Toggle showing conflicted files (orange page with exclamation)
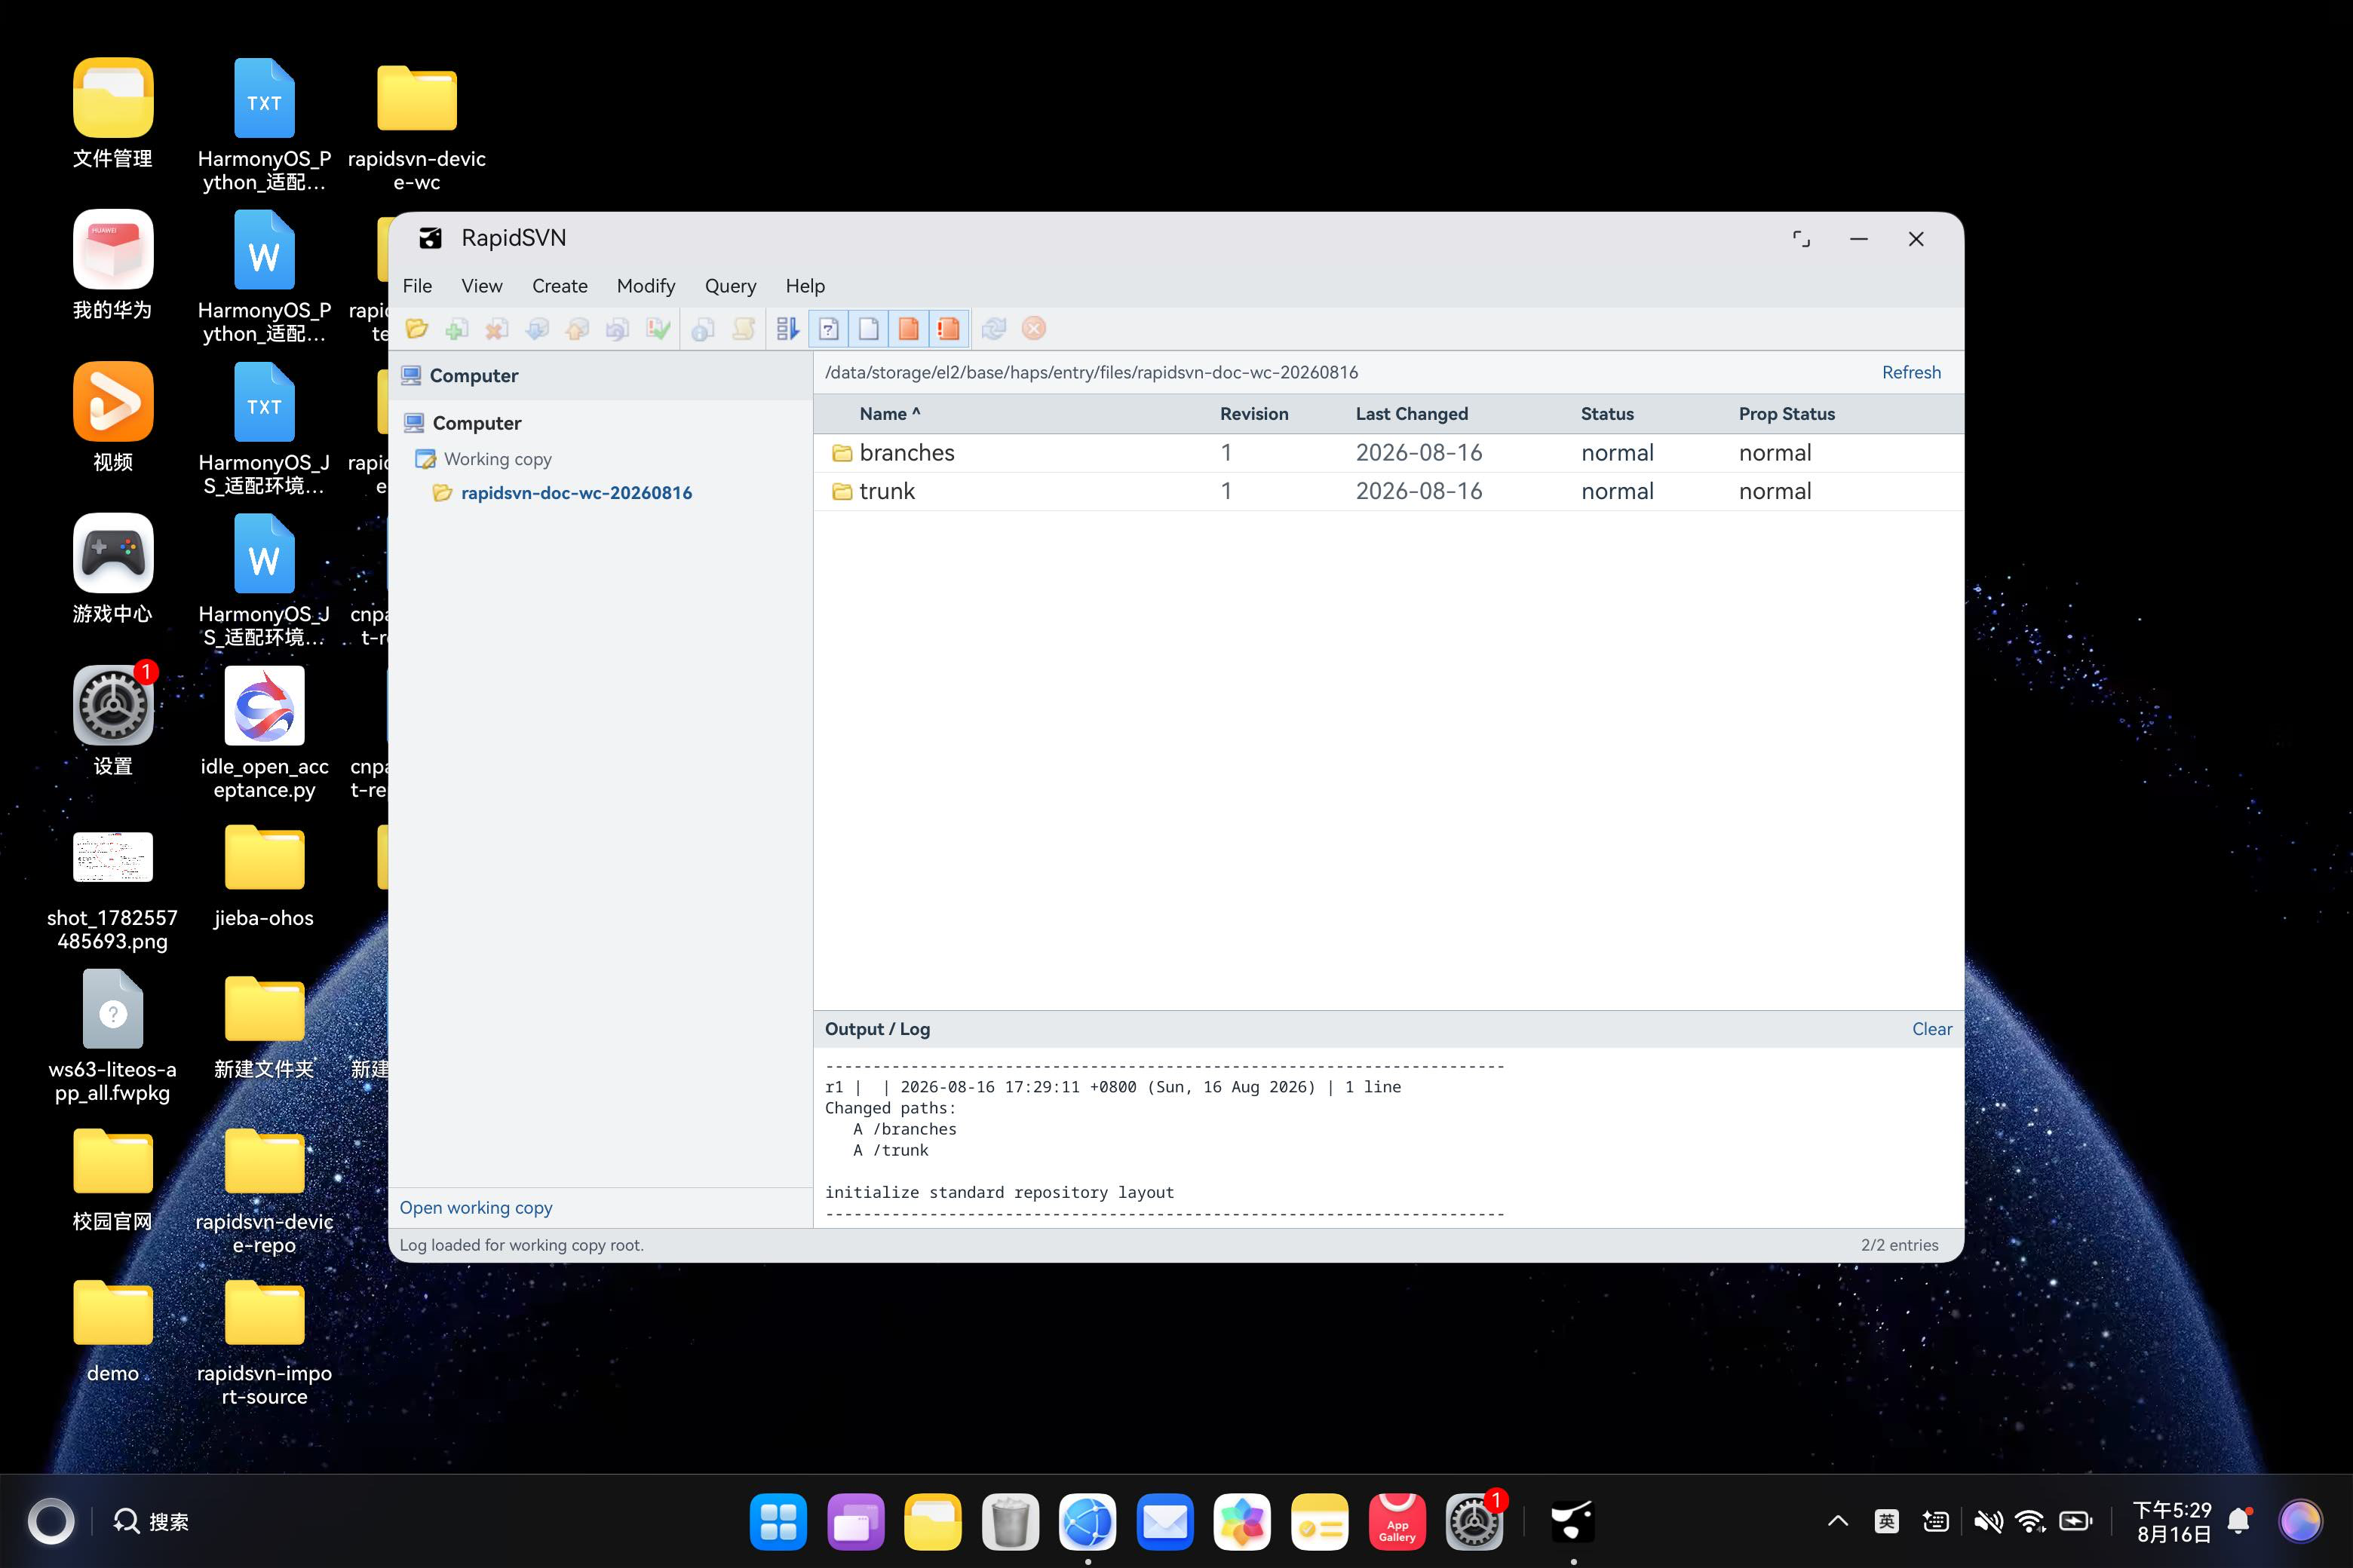The image size is (2353, 1568). (x=949, y=328)
